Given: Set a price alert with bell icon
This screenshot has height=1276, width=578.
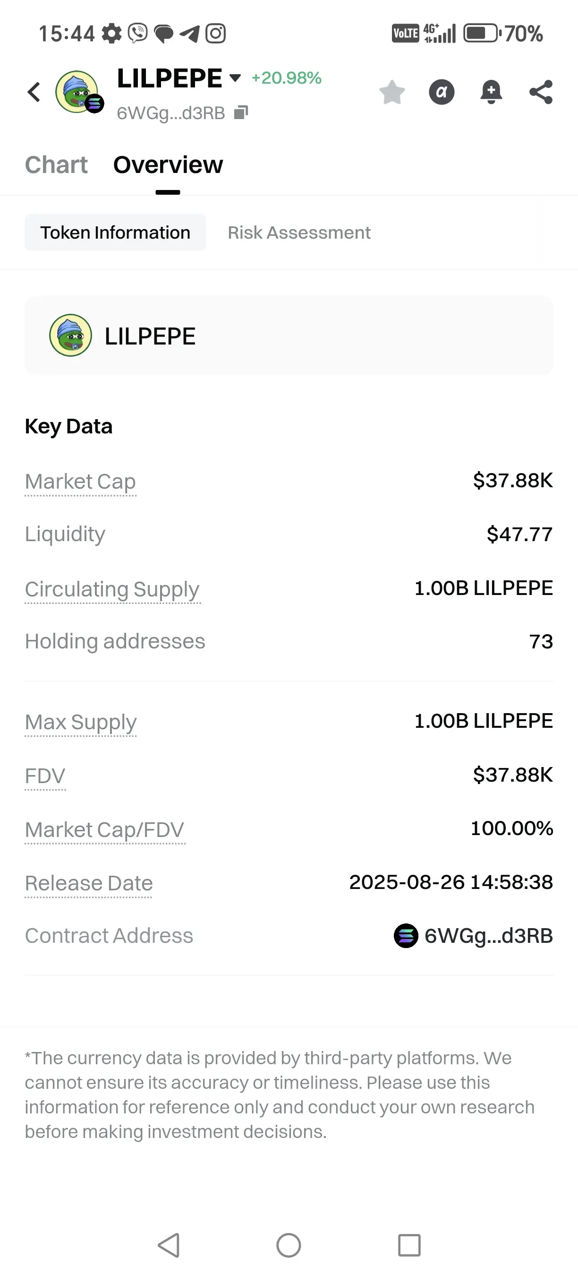Looking at the screenshot, I should pyautogui.click(x=491, y=92).
